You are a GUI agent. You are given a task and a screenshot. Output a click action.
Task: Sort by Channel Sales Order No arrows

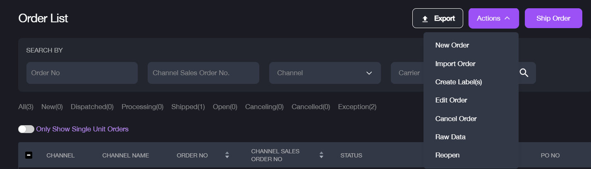point(321,155)
